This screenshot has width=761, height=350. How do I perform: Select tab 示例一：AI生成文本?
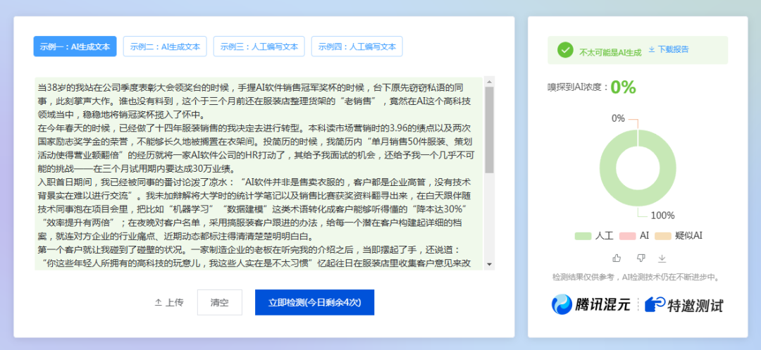click(x=75, y=46)
